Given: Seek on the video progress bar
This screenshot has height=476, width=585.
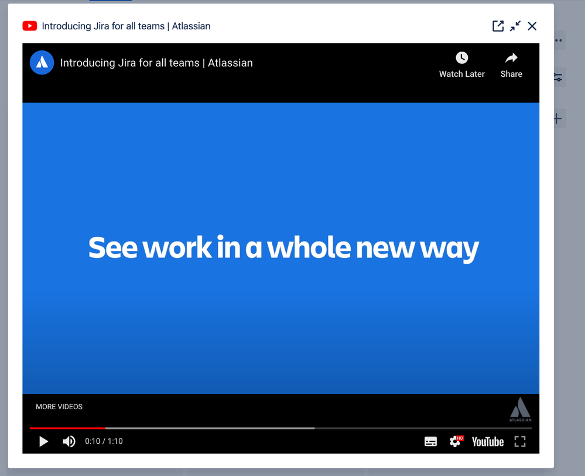Looking at the screenshot, I should point(280,428).
